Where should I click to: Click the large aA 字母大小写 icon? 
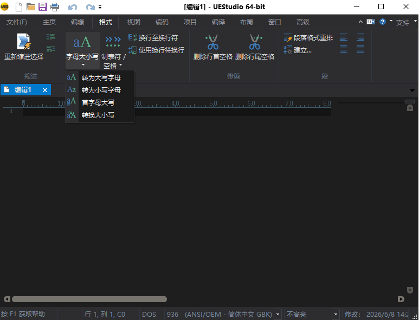(x=82, y=42)
